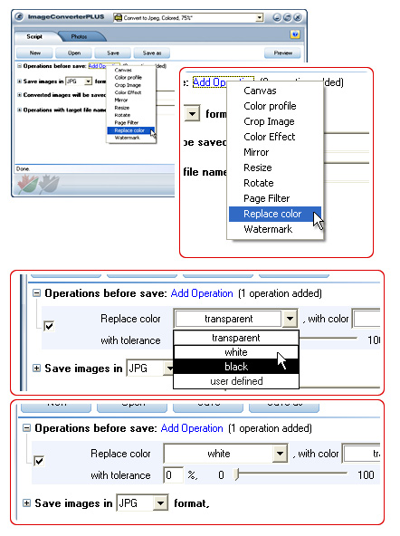This screenshot has height=536, width=400.
Task: Click the tolerance percent input field
Action: pos(174,475)
